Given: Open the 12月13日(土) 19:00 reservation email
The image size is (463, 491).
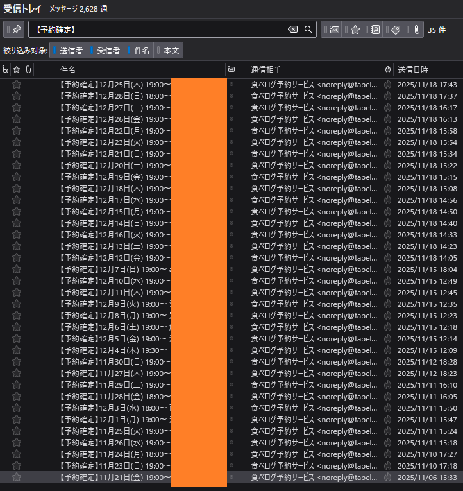Looking at the screenshot, I should (115, 246).
